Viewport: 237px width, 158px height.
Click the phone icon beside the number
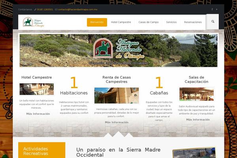coord(35,9)
